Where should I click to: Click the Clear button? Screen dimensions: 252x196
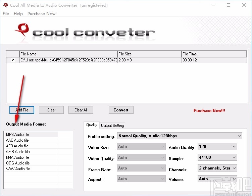coord(51,110)
